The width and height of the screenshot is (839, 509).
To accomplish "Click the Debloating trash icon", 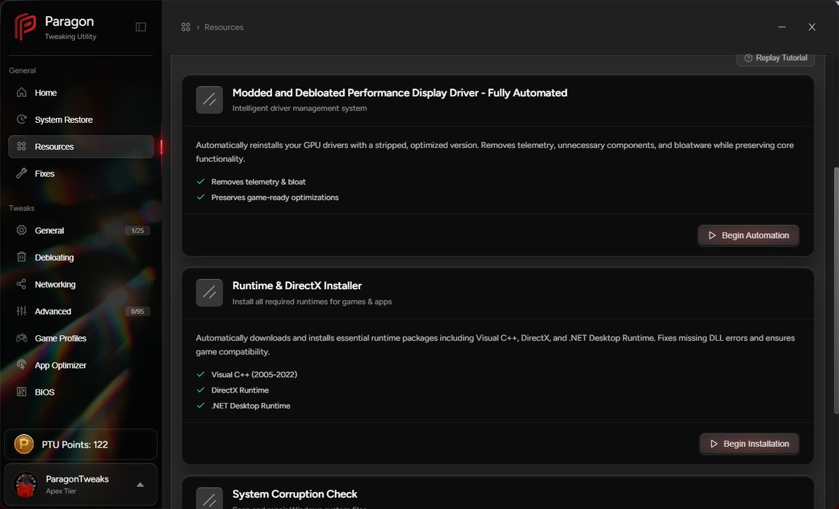I will tap(22, 258).
